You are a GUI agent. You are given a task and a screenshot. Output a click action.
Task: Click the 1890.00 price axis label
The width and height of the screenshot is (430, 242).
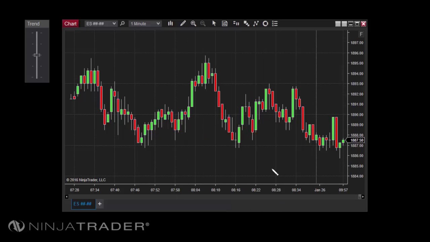point(357,115)
